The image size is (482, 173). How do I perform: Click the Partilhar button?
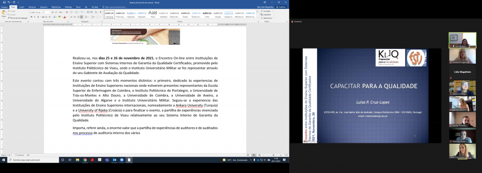tap(281, 7)
